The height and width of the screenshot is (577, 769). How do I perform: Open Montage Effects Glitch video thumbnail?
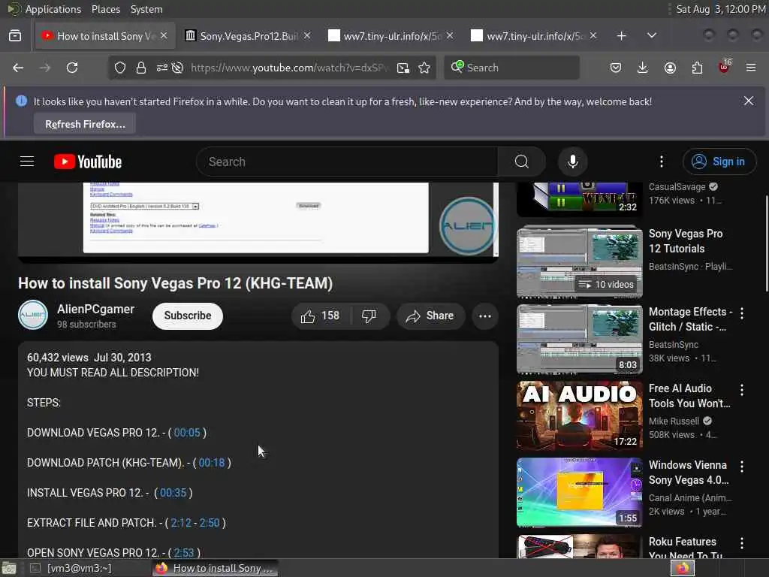click(579, 339)
